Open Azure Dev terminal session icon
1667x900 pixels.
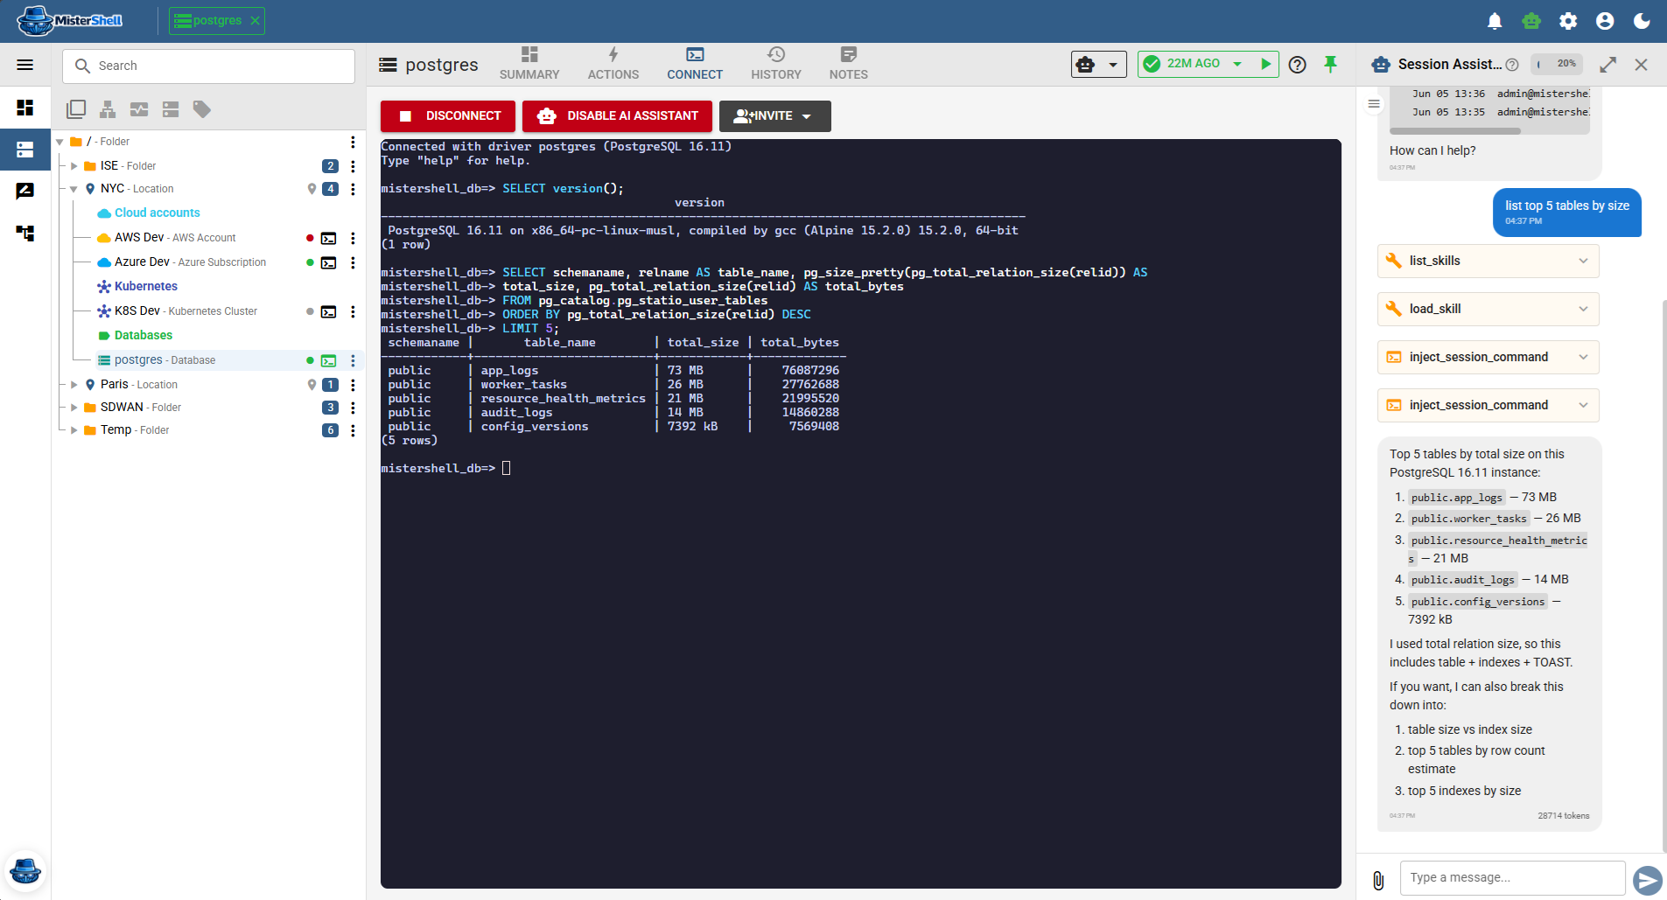point(329,262)
